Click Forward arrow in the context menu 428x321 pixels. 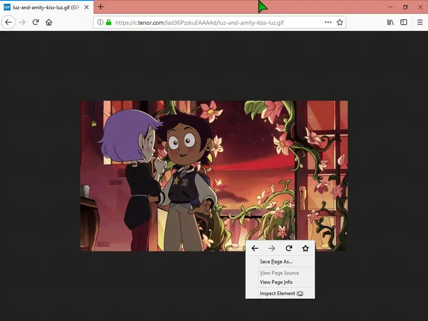point(272,248)
